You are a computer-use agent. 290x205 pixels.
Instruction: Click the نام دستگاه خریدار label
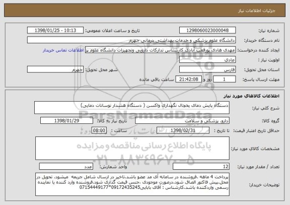(x=262, y=40)
